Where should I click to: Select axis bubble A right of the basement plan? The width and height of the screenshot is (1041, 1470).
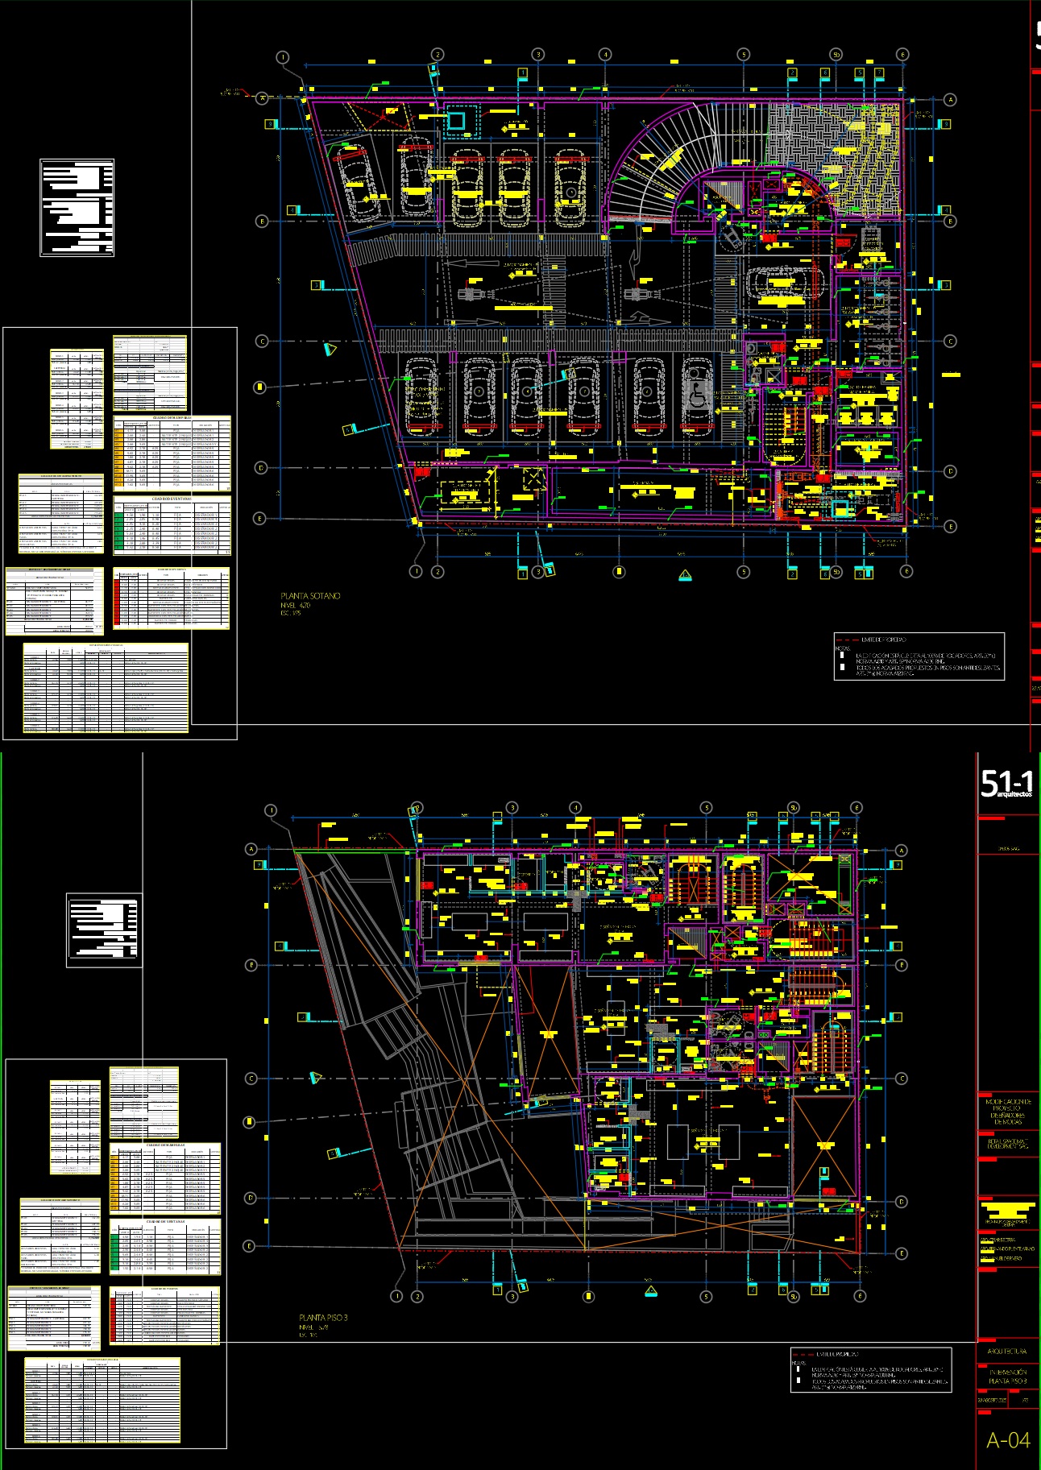pyautogui.click(x=950, y=100)
